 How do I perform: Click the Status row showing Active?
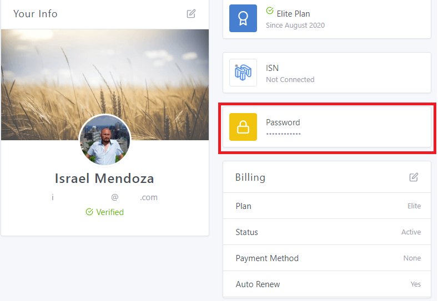[327, 232]
